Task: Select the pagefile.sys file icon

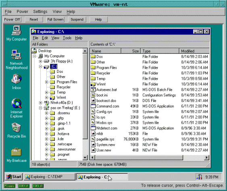Action: (x=93, y=139)
